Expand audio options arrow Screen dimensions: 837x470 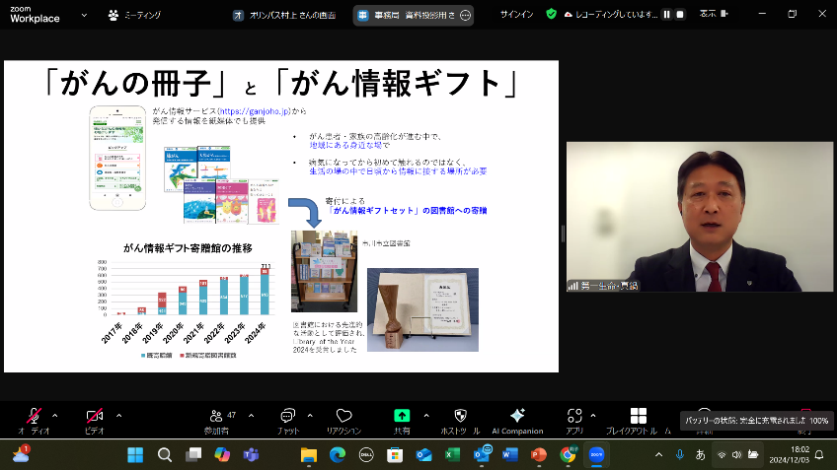click(x=54, y=415)
